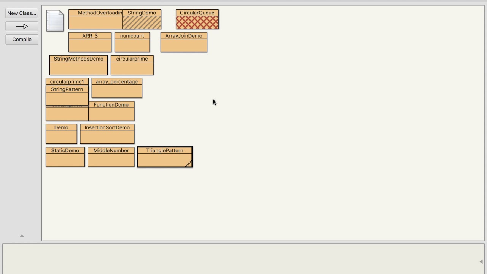Screen dimensions: 487x274
Task: Select the array_percentage class box
Action: point(117,88)
